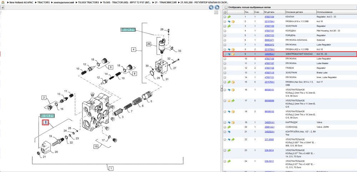Add part 47687104 КЛАПАН with plus icon
357x172 pixels.
pos(225,17)
